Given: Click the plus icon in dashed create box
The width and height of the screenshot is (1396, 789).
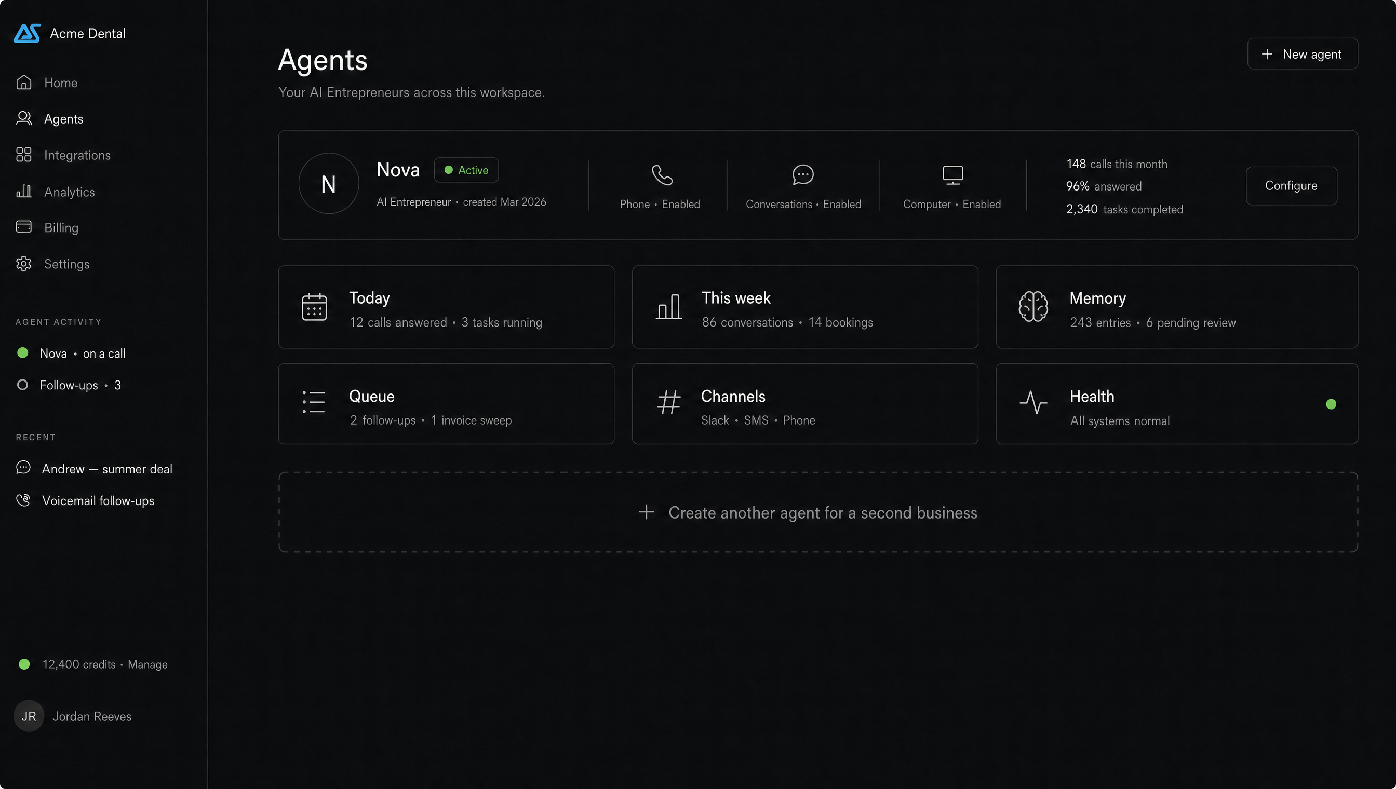Looking at the screenshot, I should point(646,512).
